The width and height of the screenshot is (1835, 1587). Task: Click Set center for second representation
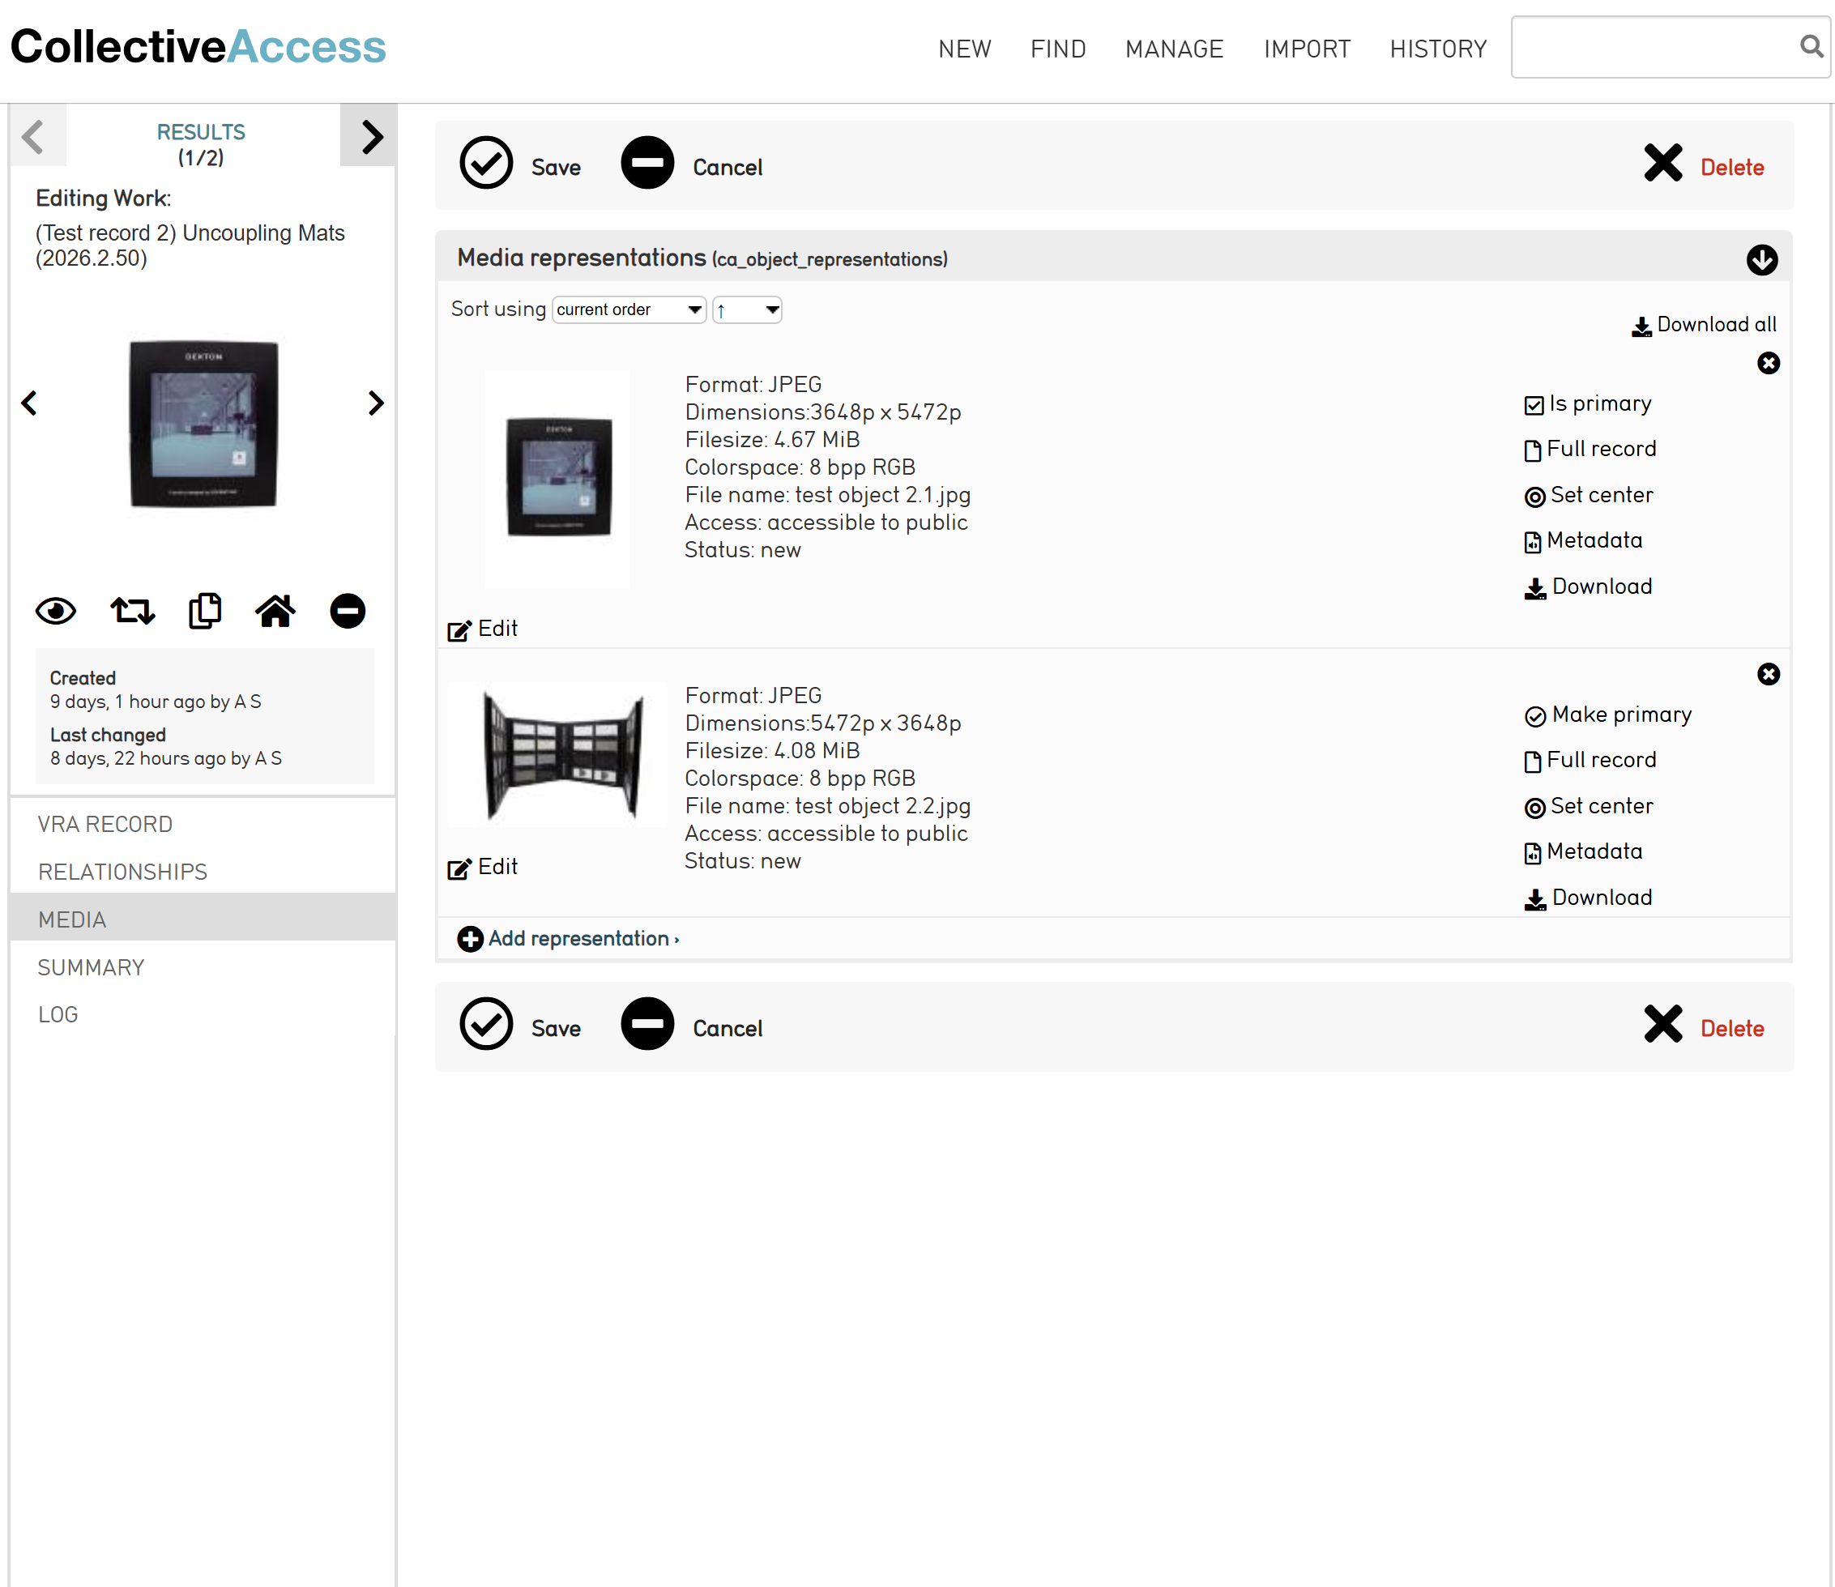point(1589,807)
